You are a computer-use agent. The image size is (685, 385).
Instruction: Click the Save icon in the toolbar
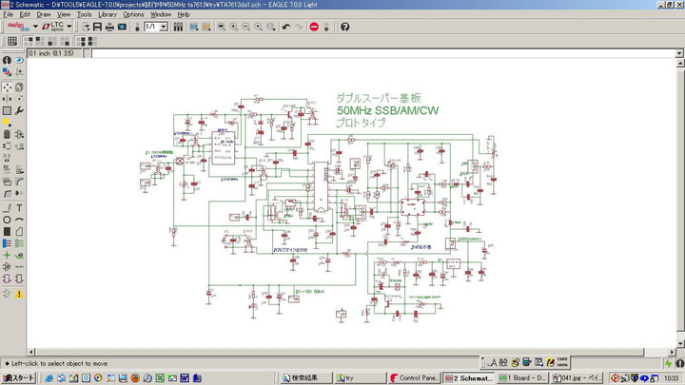point(98,27)
